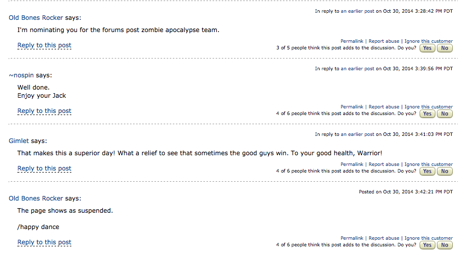This screenshot has width=467, height=255.
Task: Open the first Old Bones Rocker profile link
Action: coord(36,18)
